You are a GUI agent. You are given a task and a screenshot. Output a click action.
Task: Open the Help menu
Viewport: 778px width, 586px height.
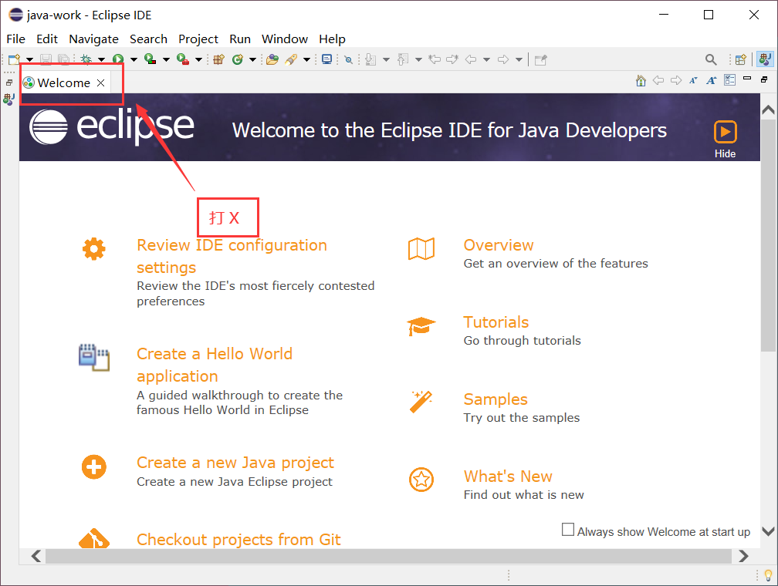tap(332, 39)
